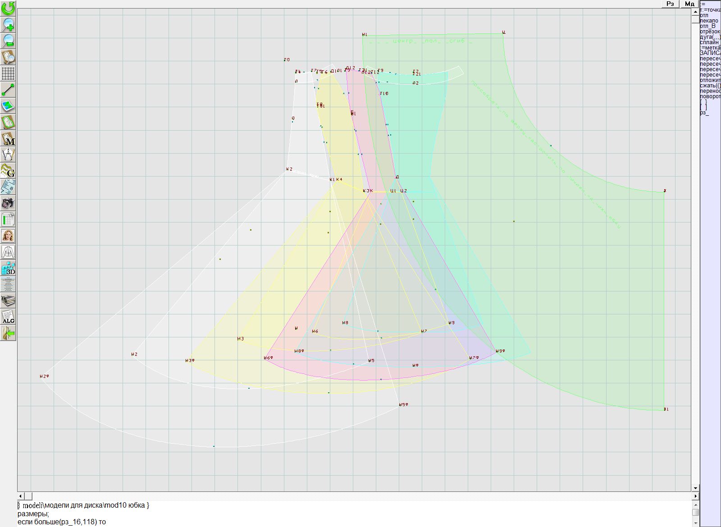Insert 'лекало' command from the list
Screen dimensions: 721x527
(x=709, y=21)
